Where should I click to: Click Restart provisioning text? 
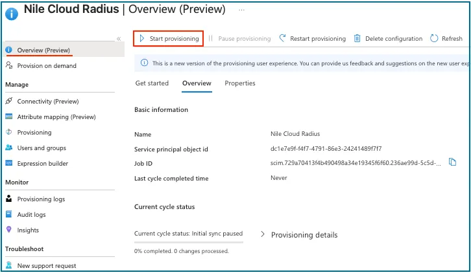tap(318, 39)
